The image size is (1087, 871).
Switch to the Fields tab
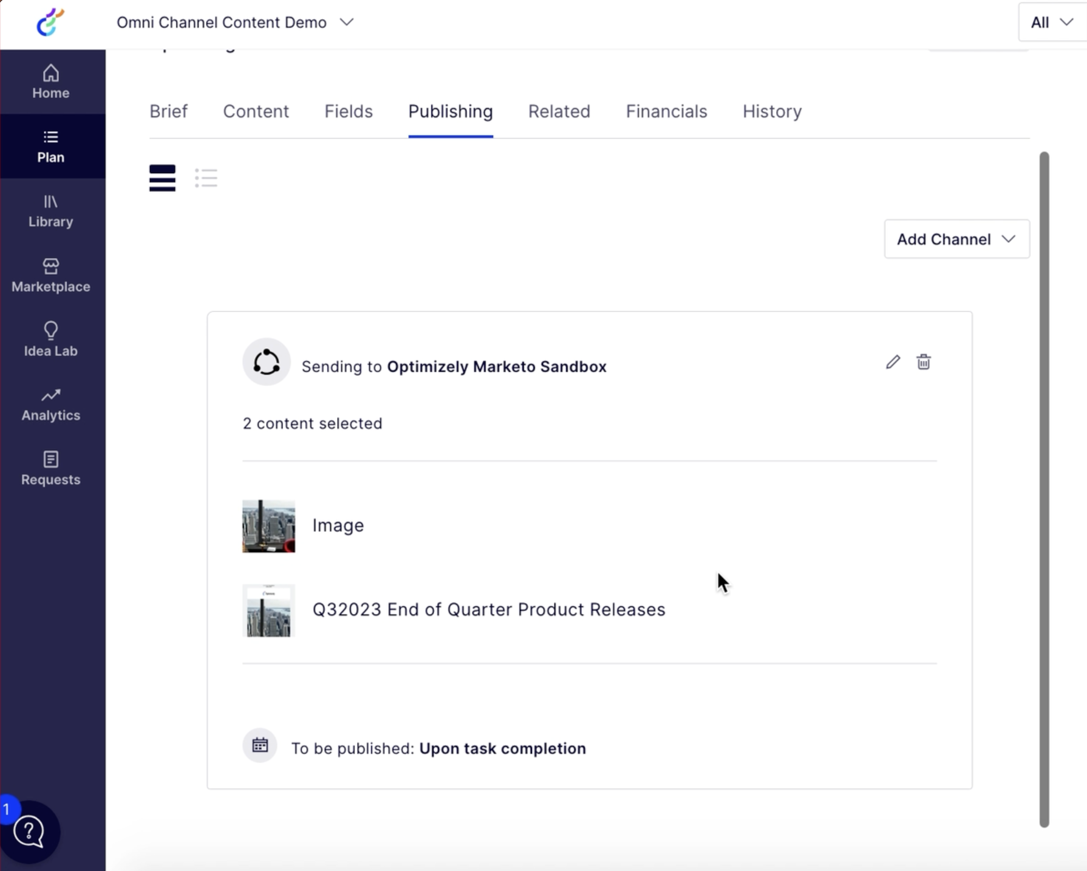(349, 111)
